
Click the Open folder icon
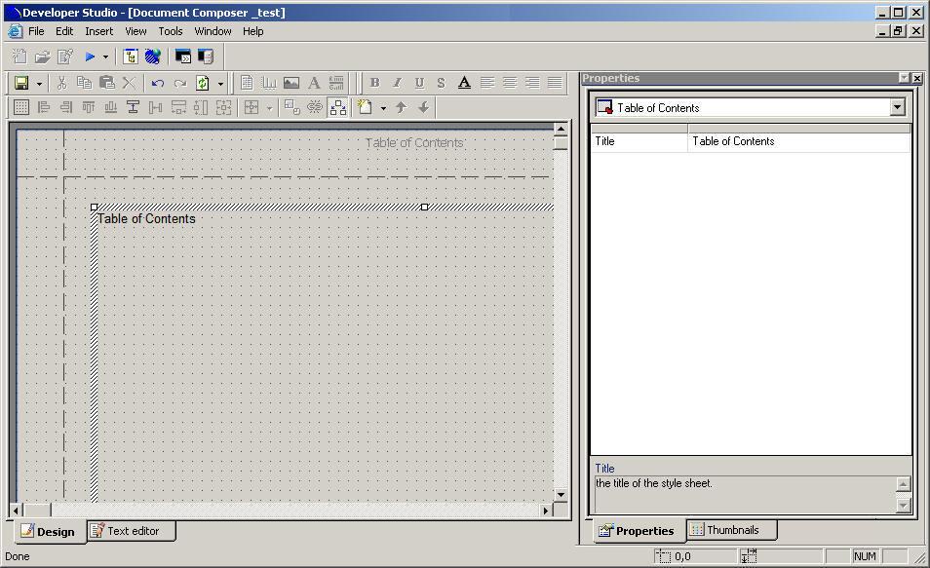point(42,57)
